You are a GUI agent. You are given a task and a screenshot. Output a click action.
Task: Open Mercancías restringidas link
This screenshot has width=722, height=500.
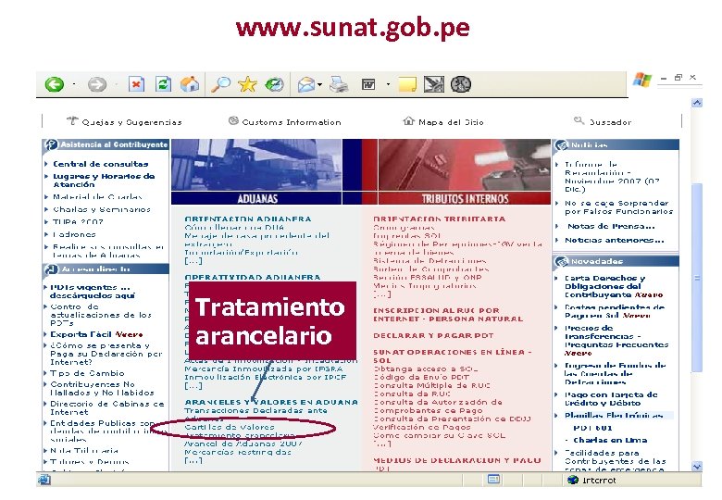(x=238, y=452)
